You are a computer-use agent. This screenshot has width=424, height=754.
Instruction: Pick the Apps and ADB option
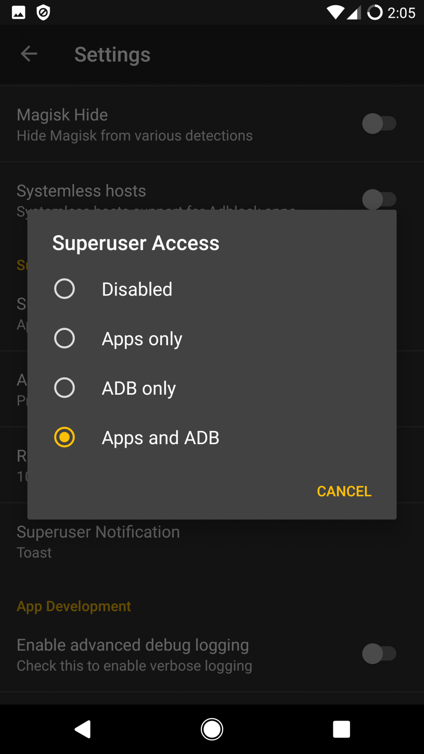pyautogui.click(x=64, y=437)
